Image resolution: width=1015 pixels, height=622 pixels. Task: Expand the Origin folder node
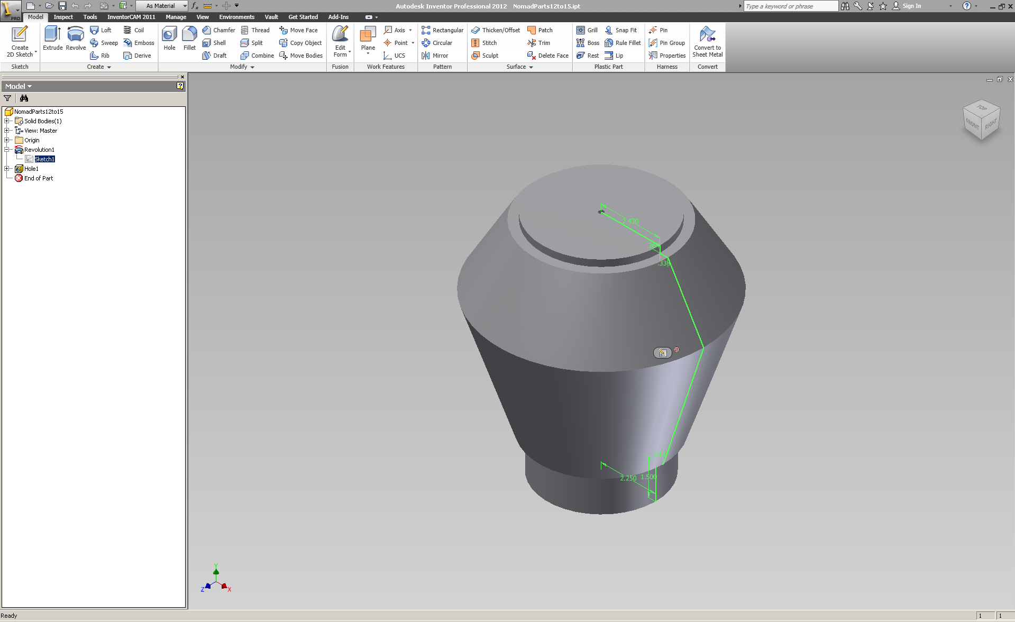[x=7, y=140]
